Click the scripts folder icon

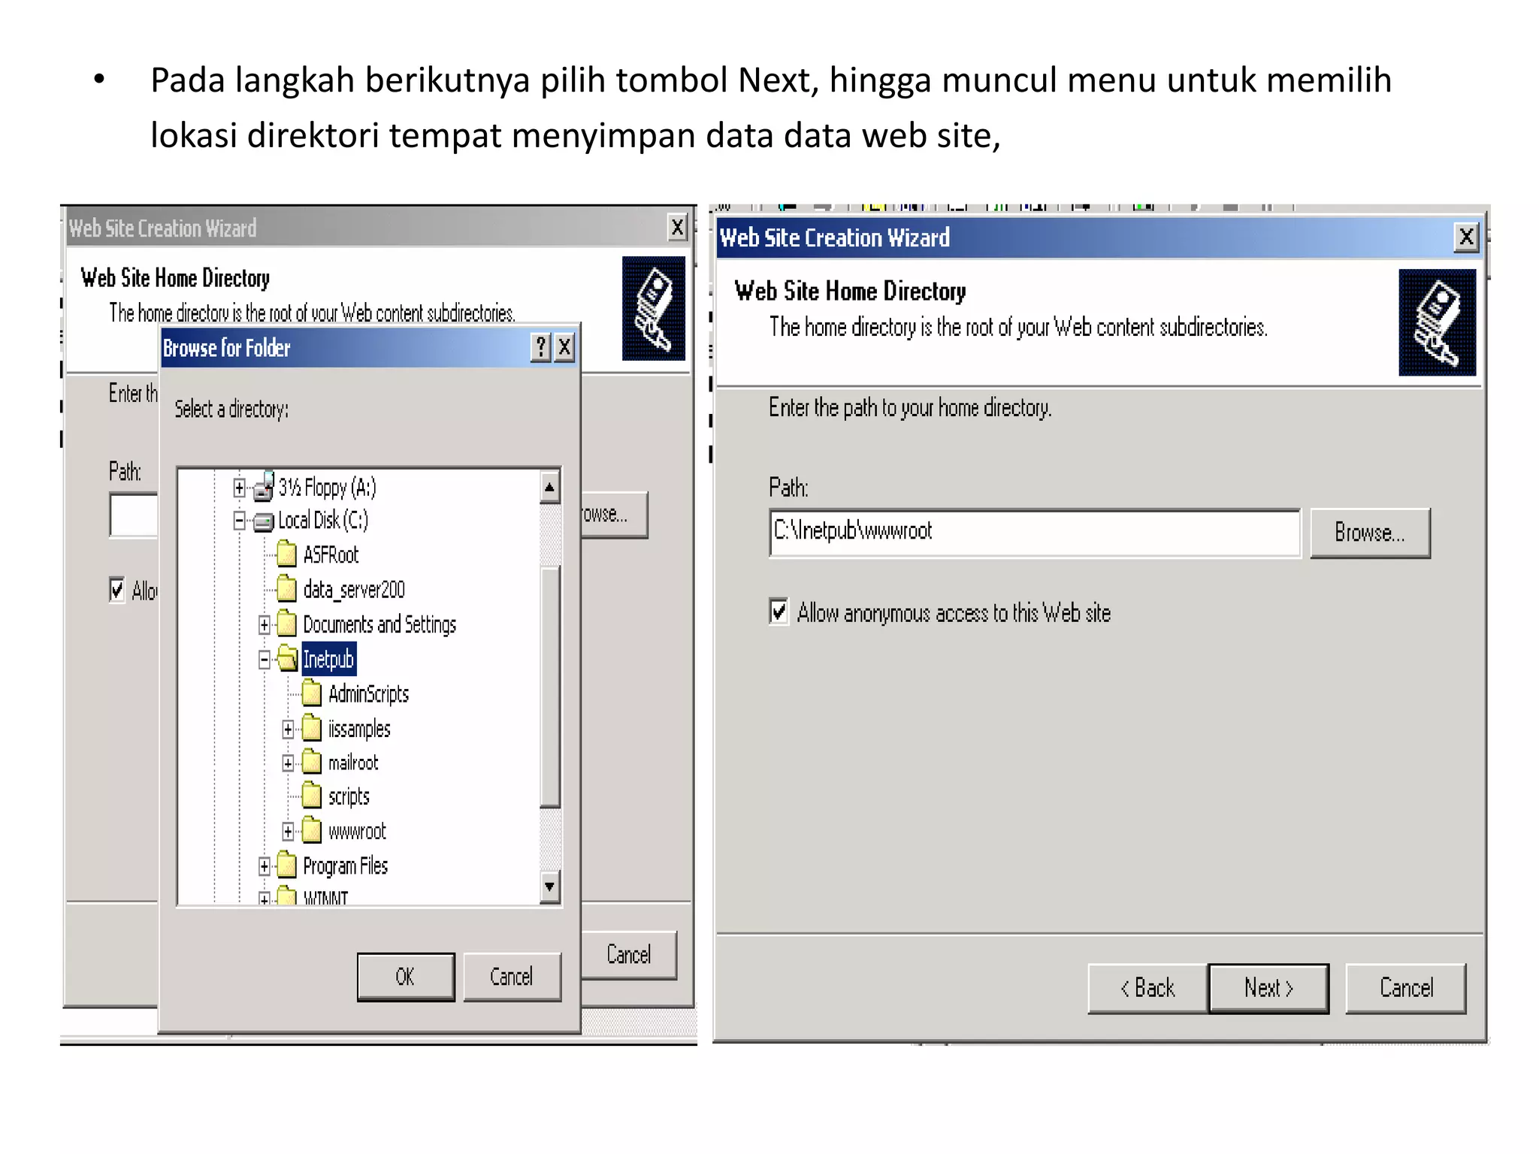click(x=312, y=796)
